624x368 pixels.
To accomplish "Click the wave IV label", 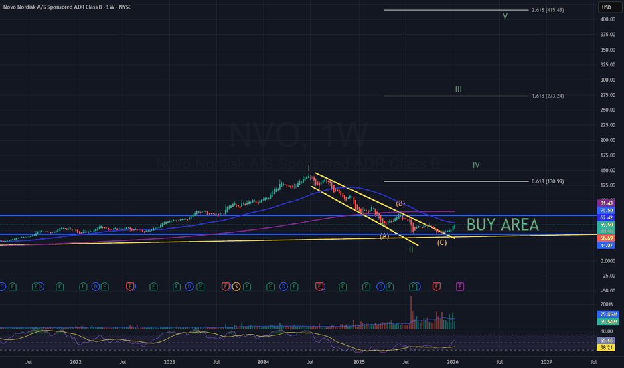I will click(476, 165).
